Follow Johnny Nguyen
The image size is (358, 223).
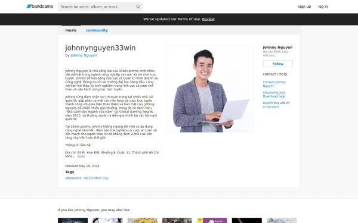coord(277,64)
